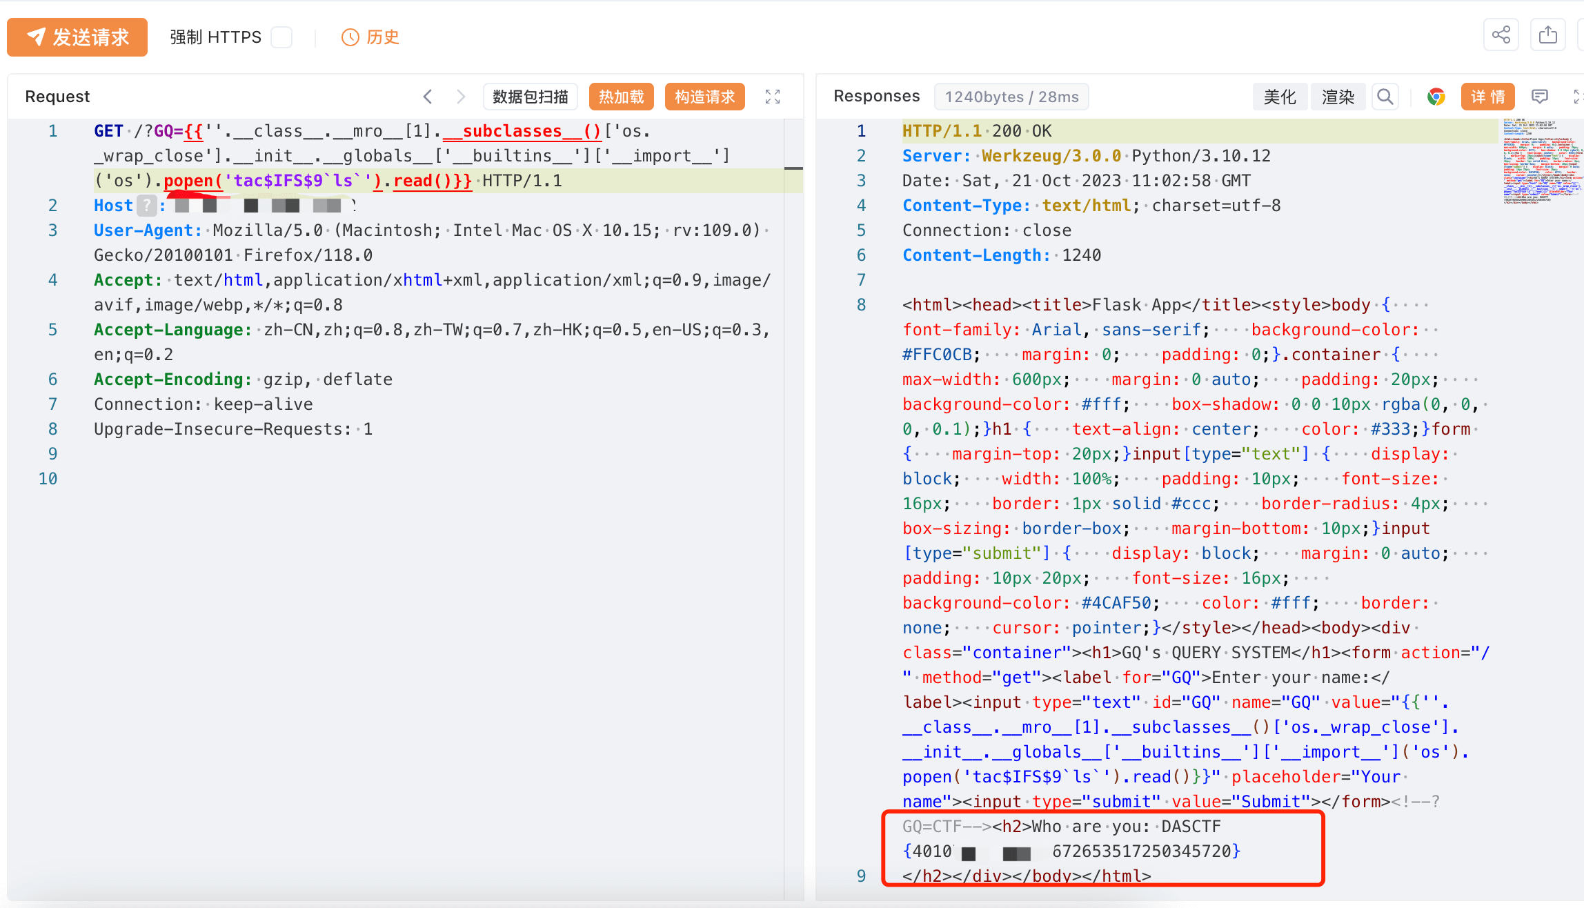Click the DASCTF flag text in response
Viewport: 1584px width, 908px height.
pyautogui.click(x=1072, y=839)
